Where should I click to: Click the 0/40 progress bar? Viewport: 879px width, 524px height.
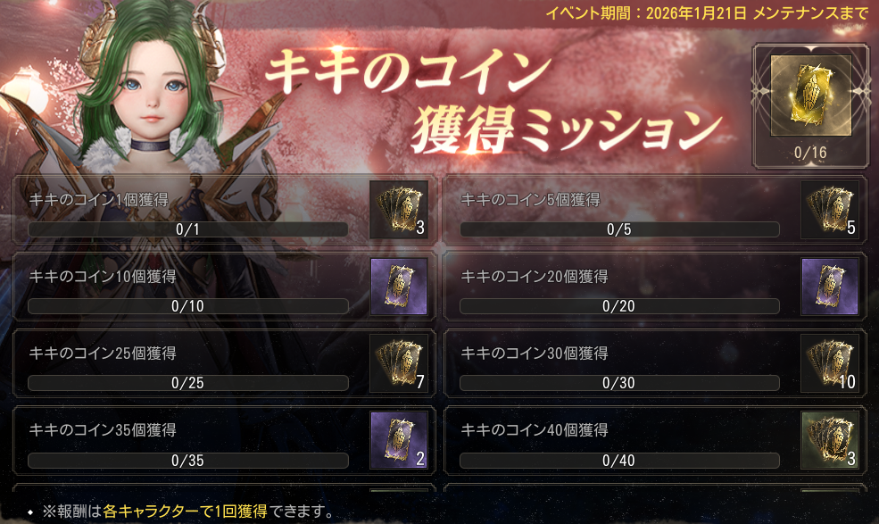619,460
